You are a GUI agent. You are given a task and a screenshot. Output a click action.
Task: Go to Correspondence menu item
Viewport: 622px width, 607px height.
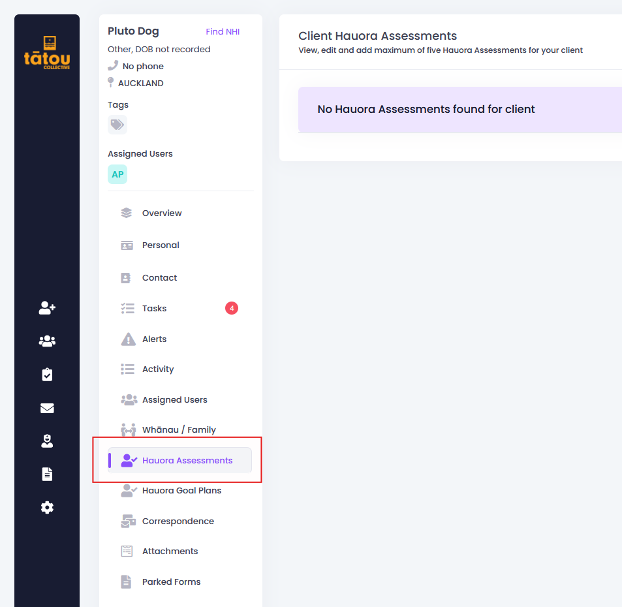179,521
